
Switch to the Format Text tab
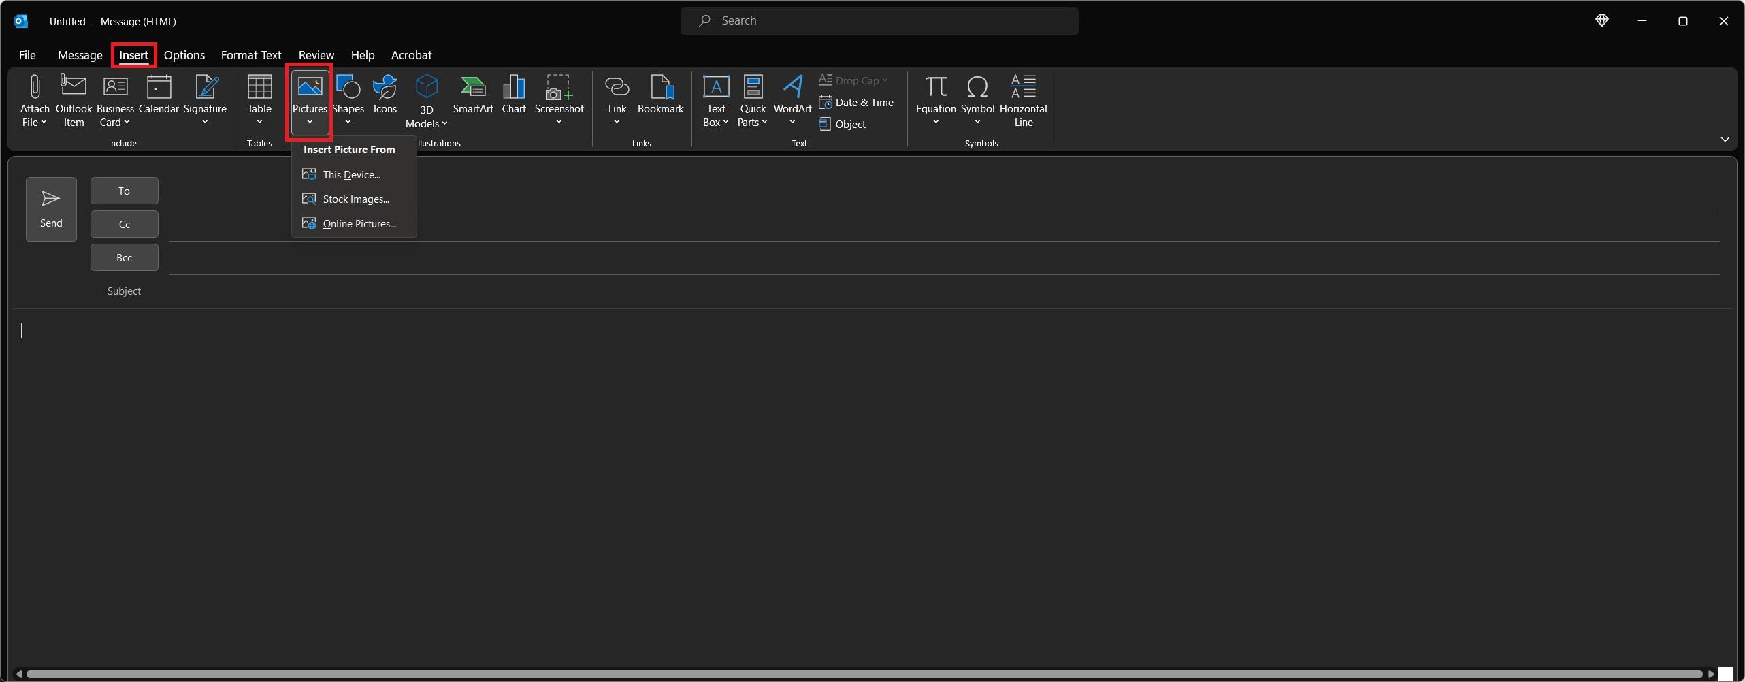250,55
